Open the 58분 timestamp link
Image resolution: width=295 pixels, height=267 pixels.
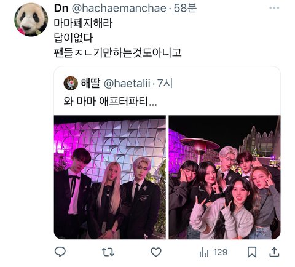[x=186, y=8]
